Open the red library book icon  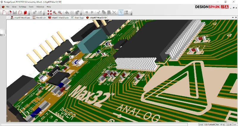tap(25, 12)
